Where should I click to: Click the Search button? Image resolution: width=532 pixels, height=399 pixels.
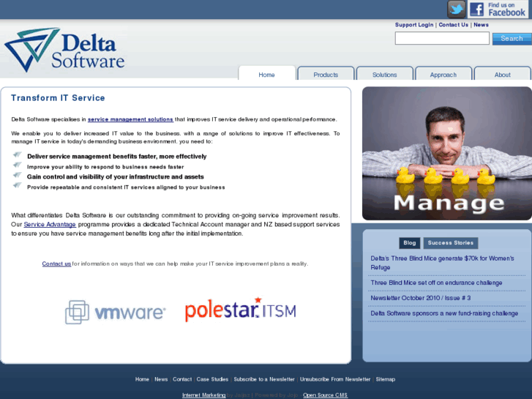pos(512,38)
